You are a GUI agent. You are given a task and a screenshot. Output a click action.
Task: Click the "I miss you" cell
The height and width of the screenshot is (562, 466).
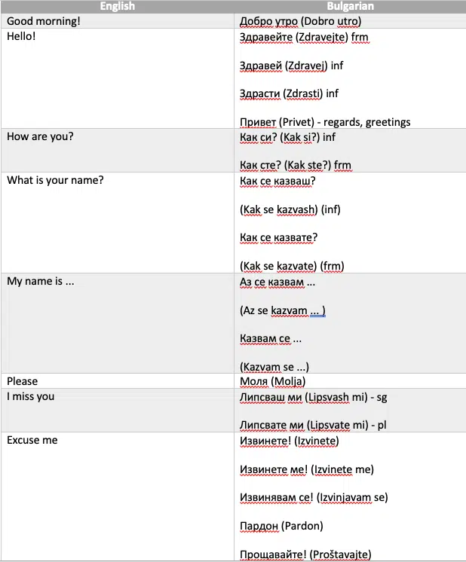pyautogui.click(x=31, y=396)
